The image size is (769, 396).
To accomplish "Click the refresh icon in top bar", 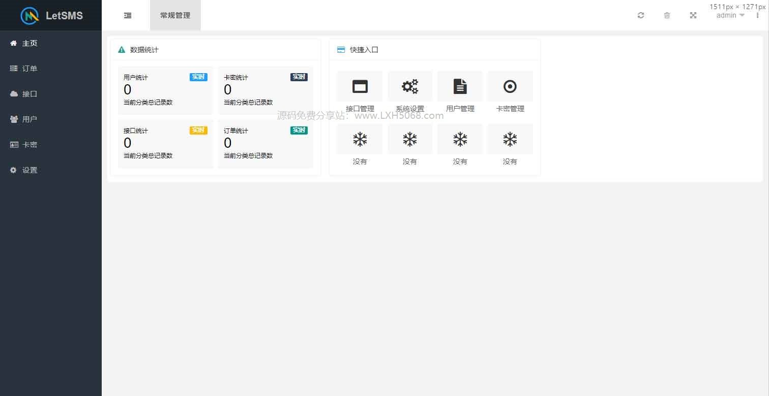I will [x=641, y=15].
